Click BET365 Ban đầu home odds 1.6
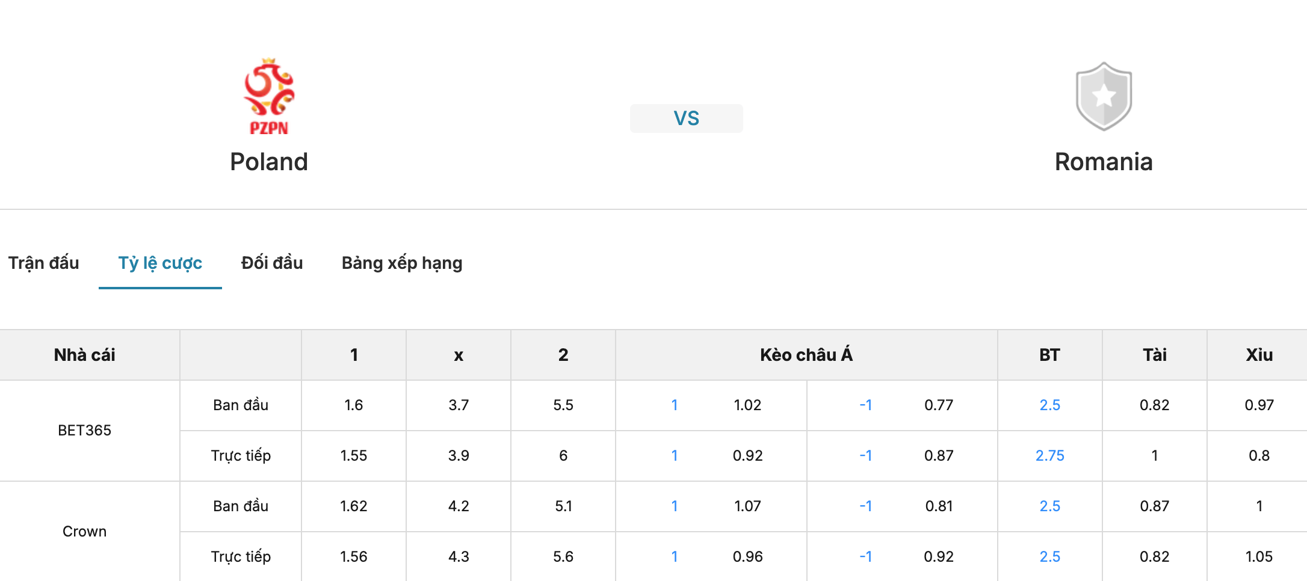1307x581 pixels. point(354,405)
